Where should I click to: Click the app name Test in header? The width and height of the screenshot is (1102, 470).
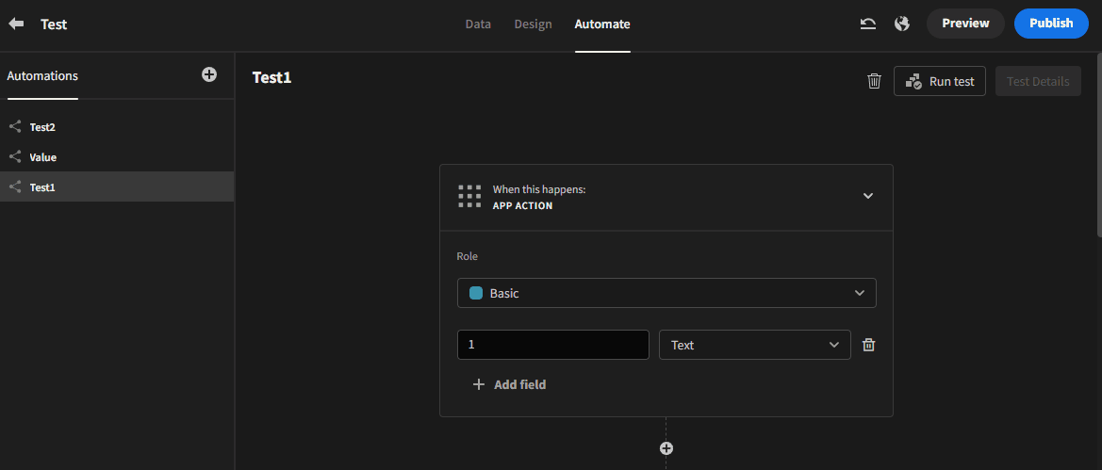click(x=54, y=24)
